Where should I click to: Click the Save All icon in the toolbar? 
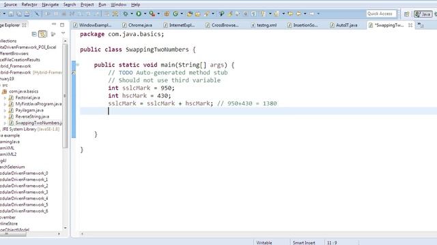click(19, 14)
